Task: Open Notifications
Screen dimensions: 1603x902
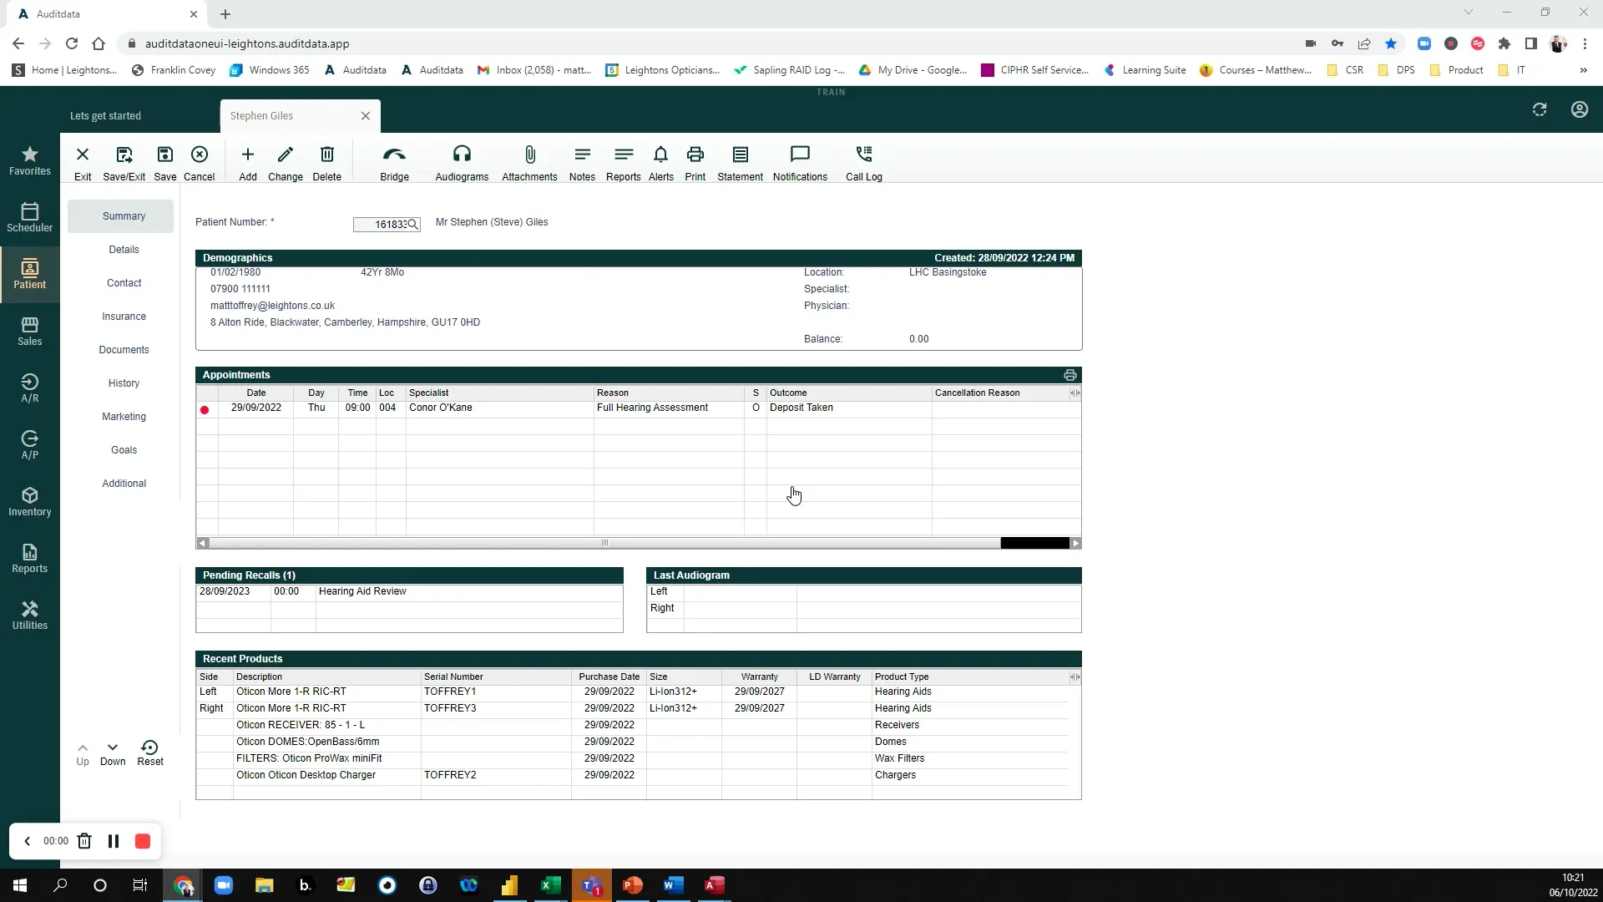Action: coord(799,162)
